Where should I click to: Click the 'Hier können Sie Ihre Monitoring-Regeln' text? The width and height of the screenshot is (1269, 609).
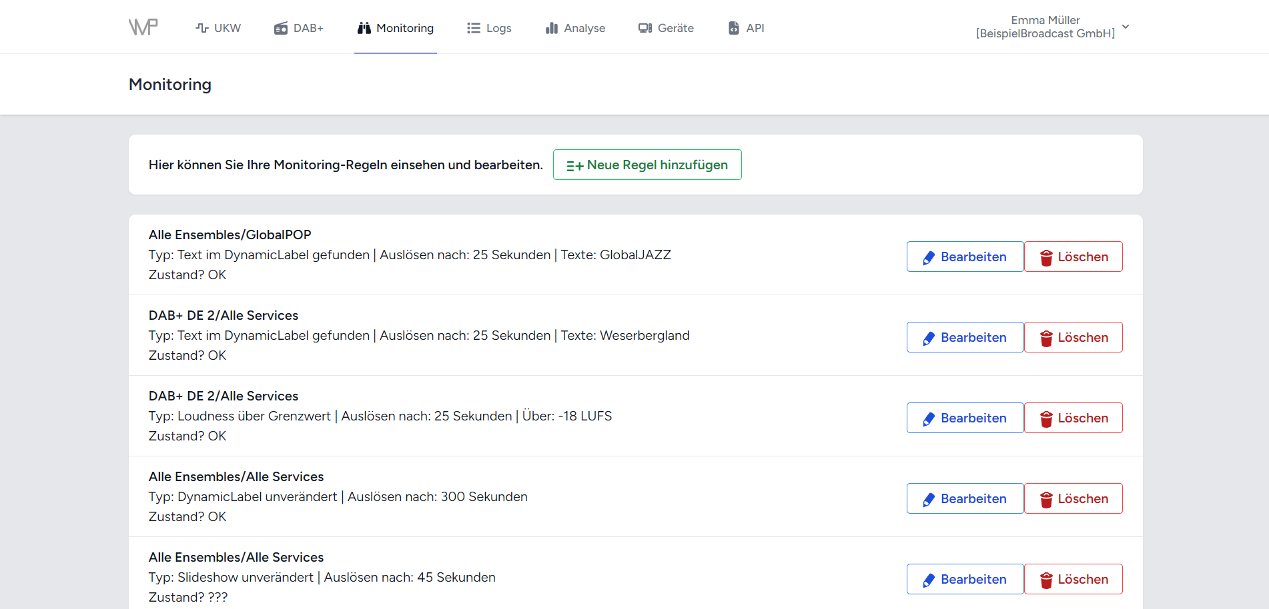click(346, 165)
